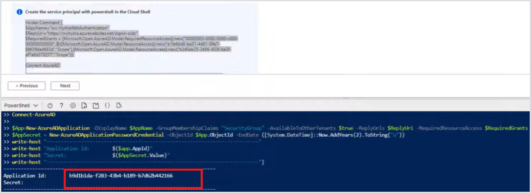Image resolution: width=531 pixels, height=193 pixels.
Task: Click the $ReplyUri signin-oidc line
Action: (82, 33)
